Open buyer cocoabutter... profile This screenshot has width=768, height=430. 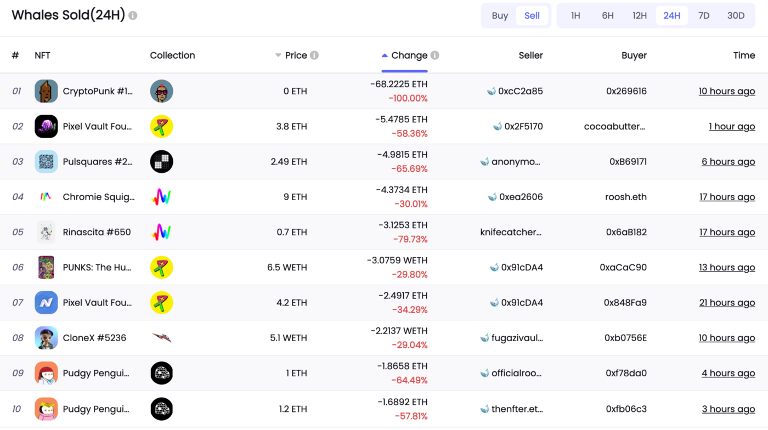[x=615, y=126]
